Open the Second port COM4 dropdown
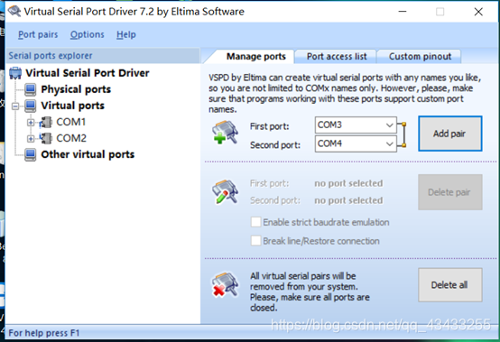This screenshot has height=342, width=500. (x=389, y=143)
